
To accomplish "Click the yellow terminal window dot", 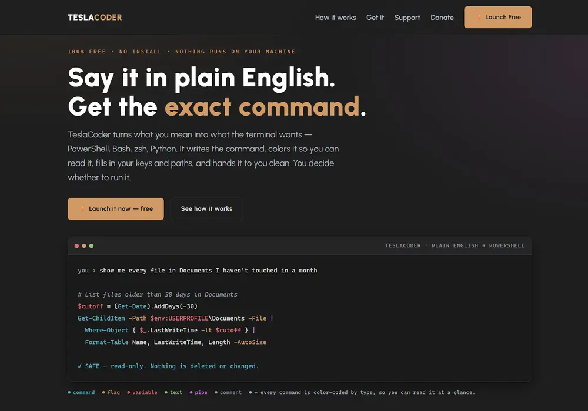I will [84, 246].
